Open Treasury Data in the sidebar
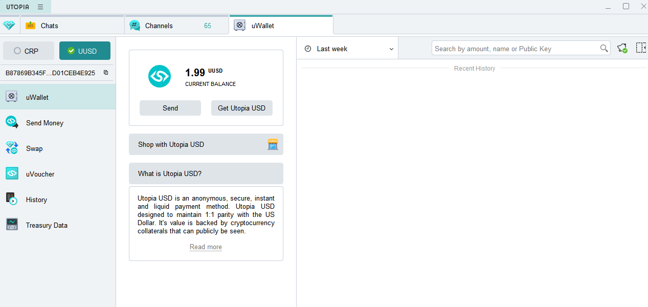 47,225
